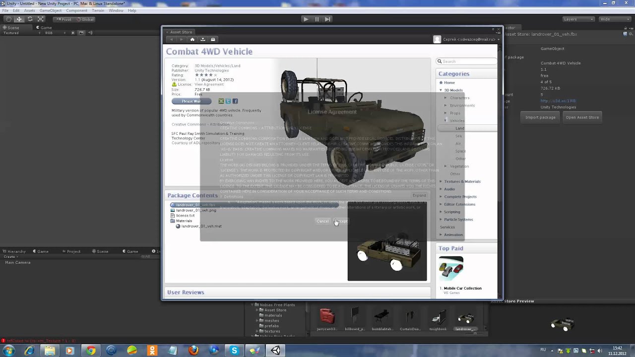This screenshot has height=357, width=635.
Task: Start Play mode with the Play button
Action: [x=306, y=19]
